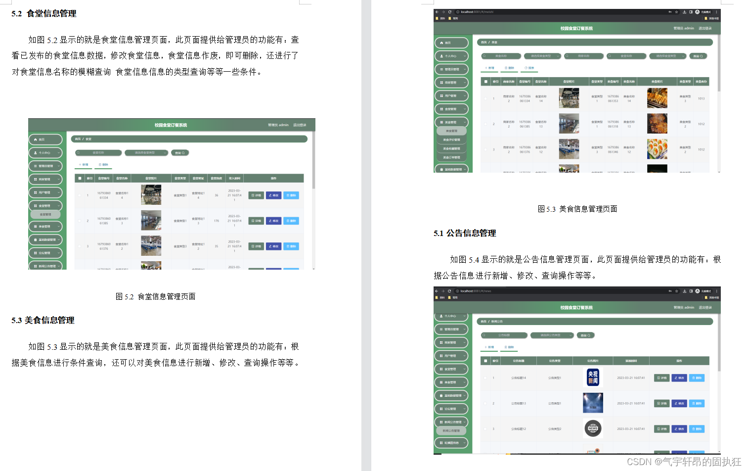
Task: Click 查询 search button on canteen page
Action: (x=180, y=153)
